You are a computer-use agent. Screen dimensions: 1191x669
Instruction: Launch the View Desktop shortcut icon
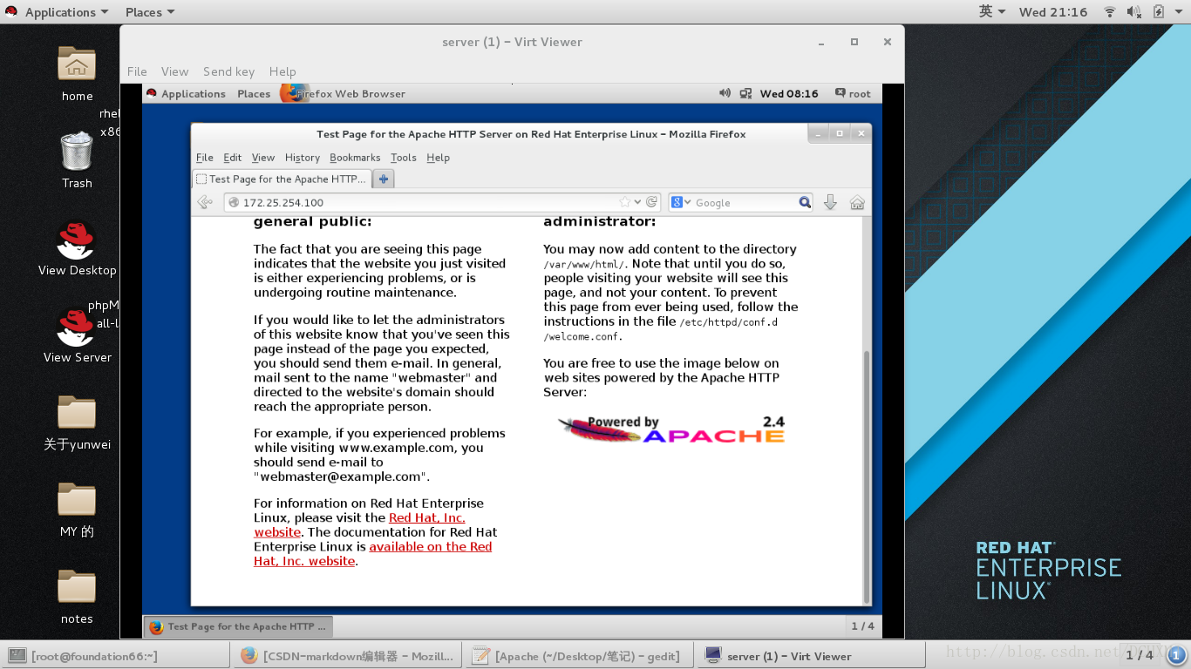76,240
